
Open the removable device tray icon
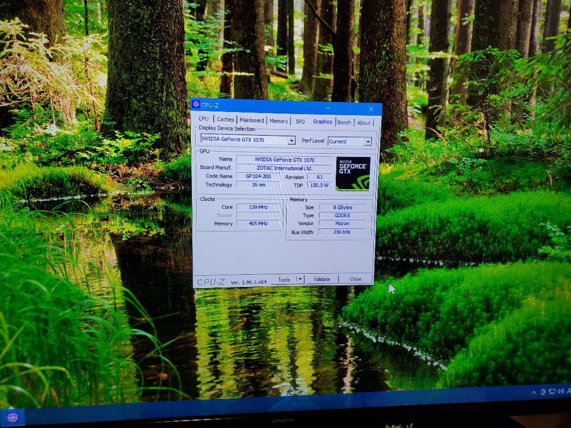tap(542, 392)
